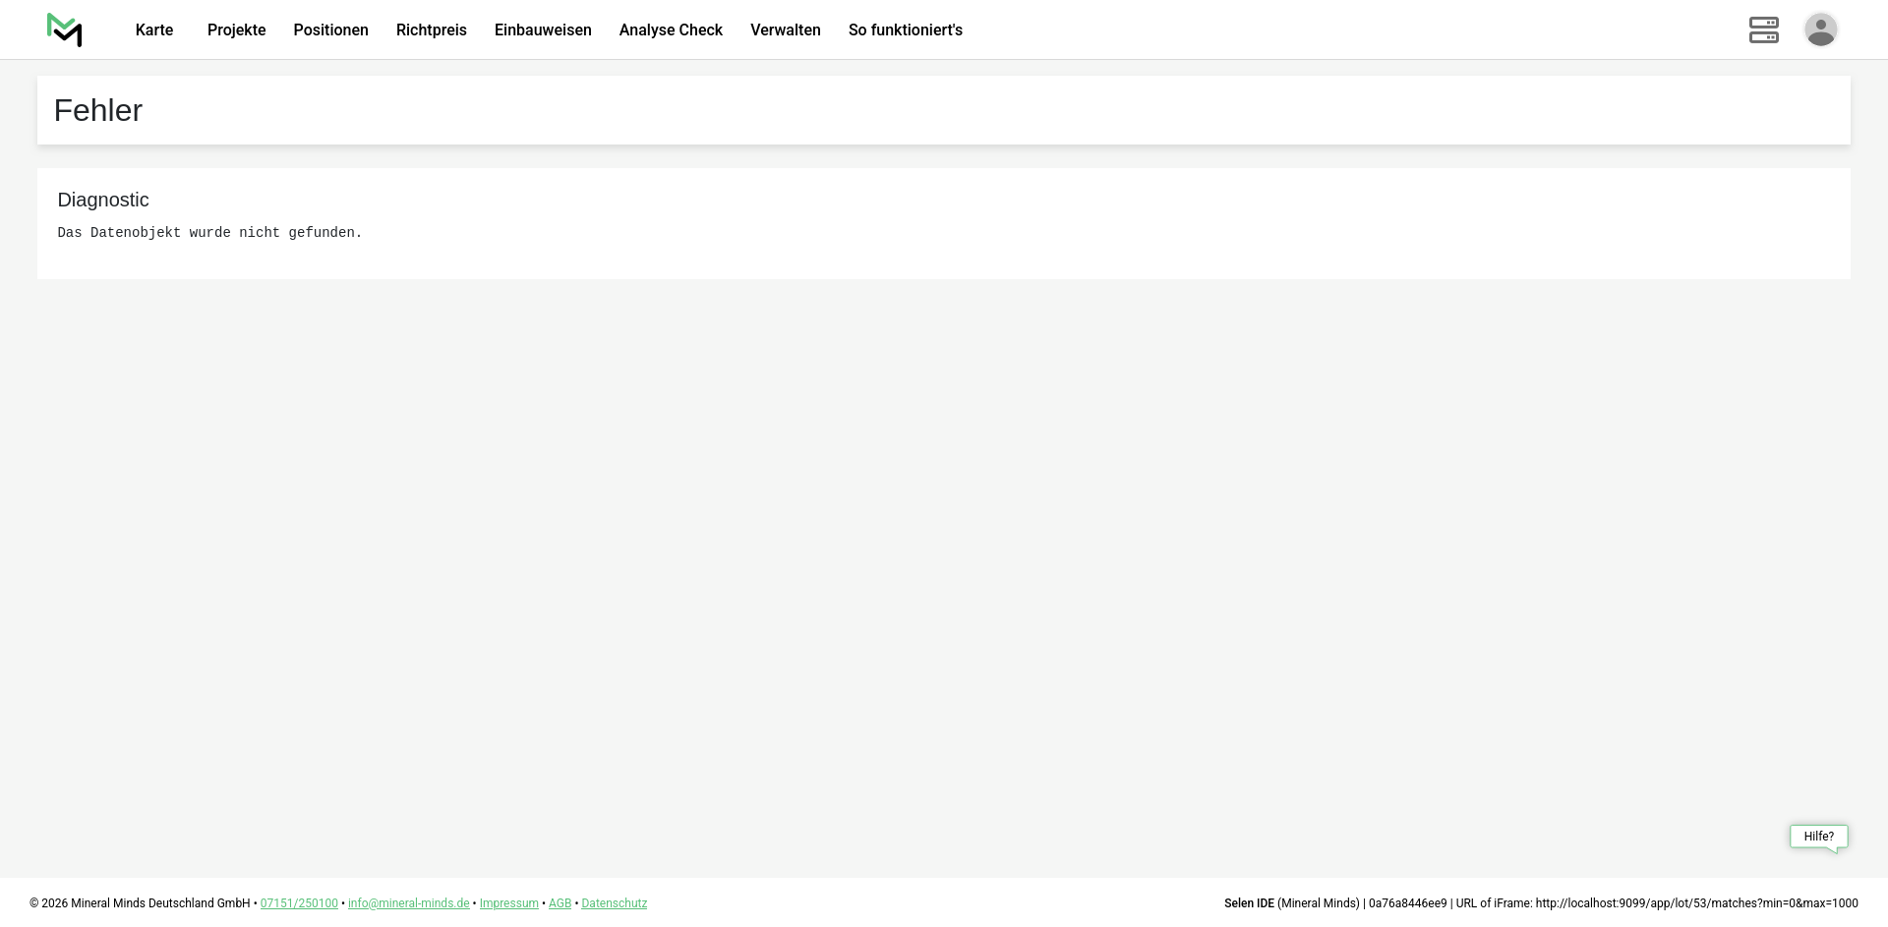Click the Fehler page heading

tap(98, 110)
